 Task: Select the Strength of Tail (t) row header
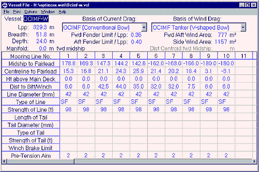pos(31,140)
